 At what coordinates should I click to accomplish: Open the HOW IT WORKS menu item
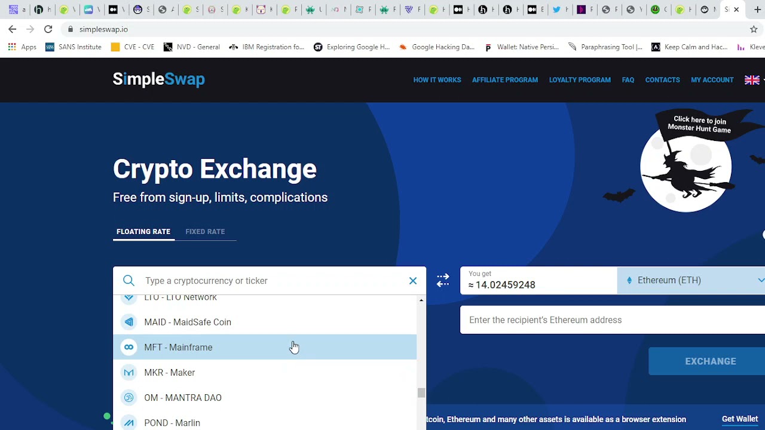(437, 80)
